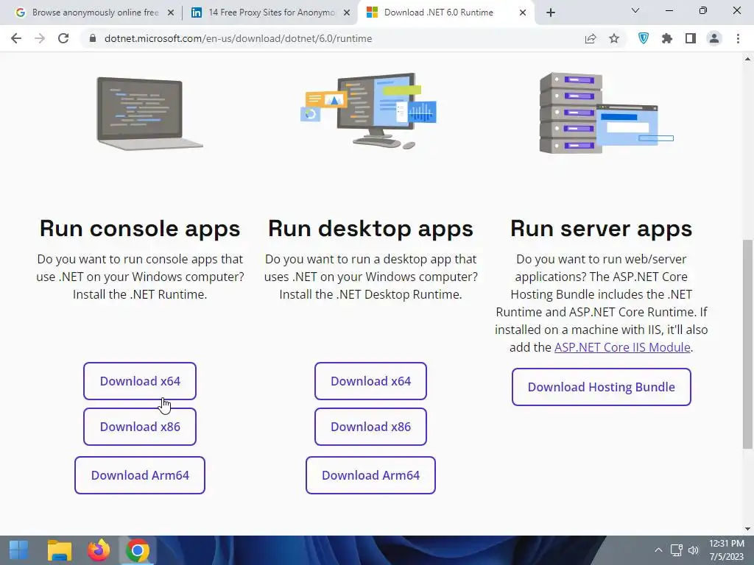
Task: Open network status tray icon
Action: (x=677, y=550)
